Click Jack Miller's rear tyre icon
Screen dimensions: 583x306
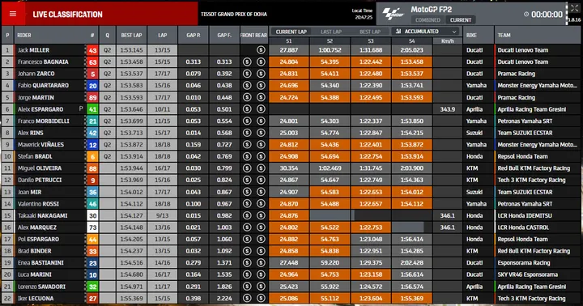coord(261,50)
